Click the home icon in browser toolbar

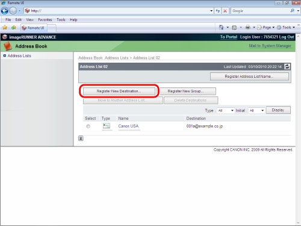pos(221,27)
